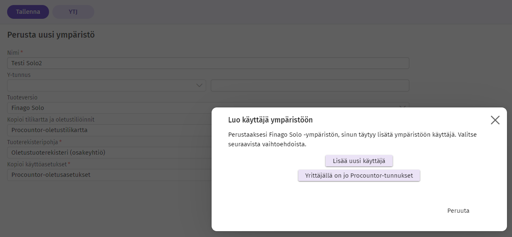Select the Perusta uusi ympäristö heading
This screenshot has width=512, height=237.
[x=51, y=35]
